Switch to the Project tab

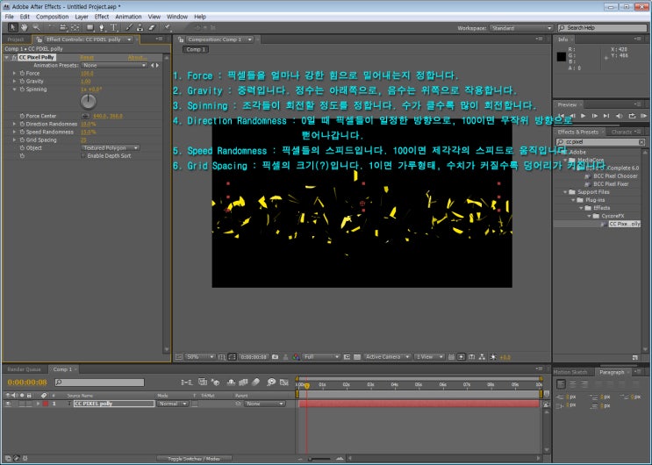(16, 39)
